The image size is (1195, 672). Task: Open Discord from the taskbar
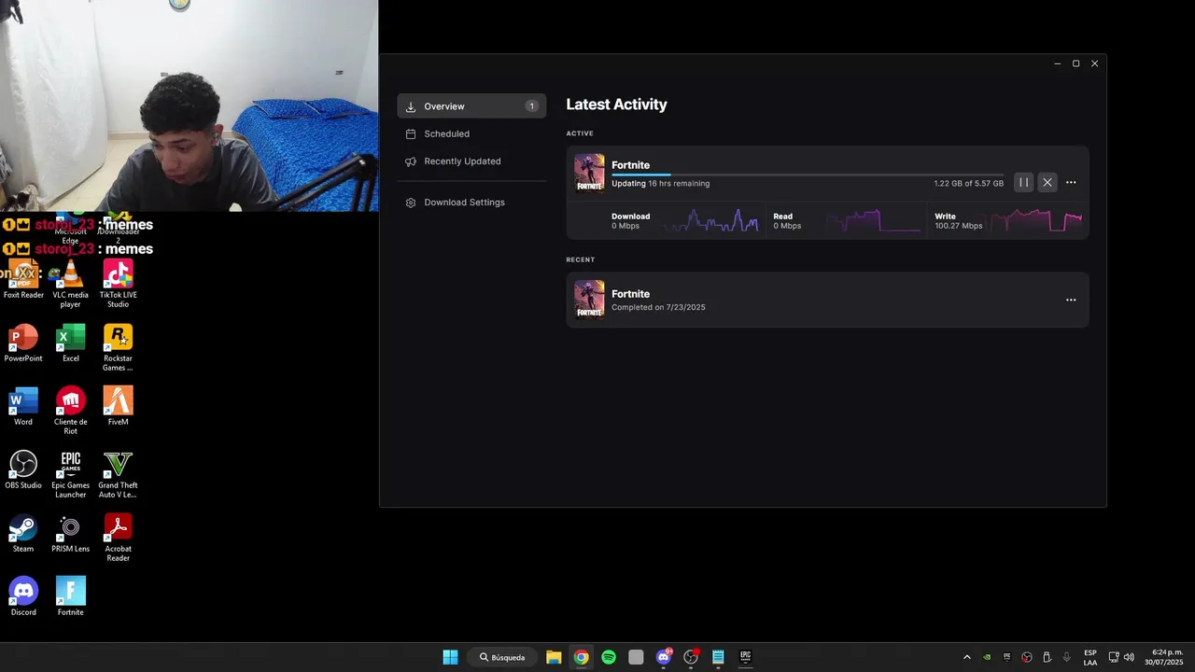pyautogui.click(x=664, y=657)
